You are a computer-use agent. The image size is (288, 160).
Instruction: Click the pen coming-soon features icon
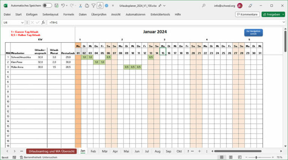click(250, 6)
